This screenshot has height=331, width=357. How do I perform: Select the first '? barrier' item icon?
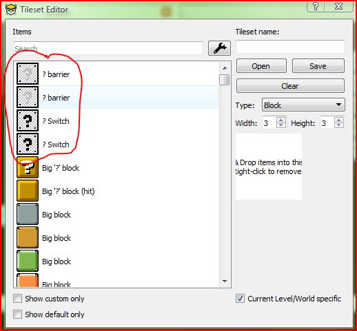28,74
